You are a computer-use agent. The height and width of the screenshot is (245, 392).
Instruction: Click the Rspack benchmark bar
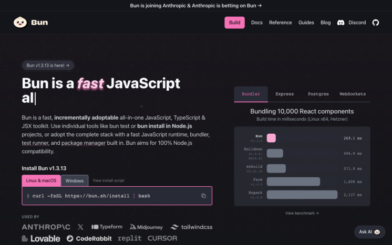pyautogui.click(x=302, y=195)
